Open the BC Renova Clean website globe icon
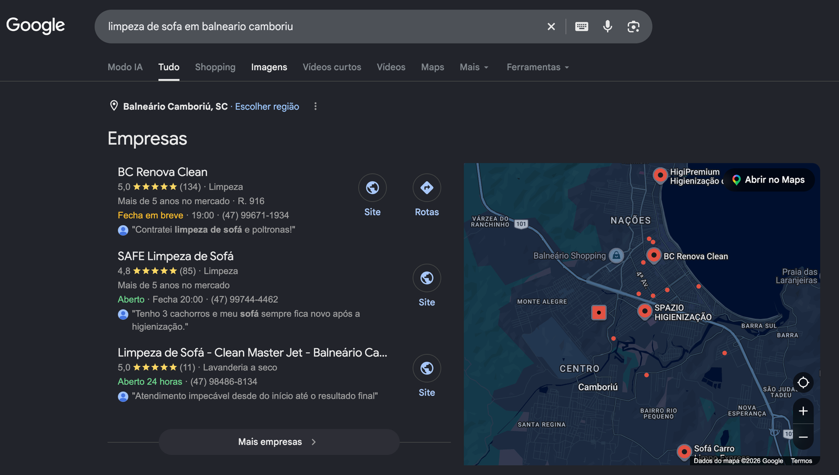Image resolution: width=839 pixels, height=475 pixels. click(x=372, y=187)
